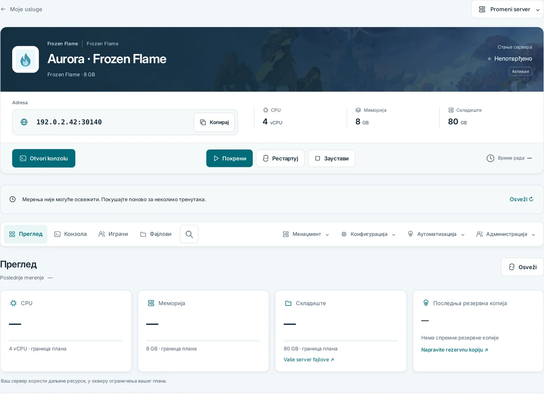Click the Frozen Flame breadcrumb in the banner
544x394 pixels.
[62, 43]
